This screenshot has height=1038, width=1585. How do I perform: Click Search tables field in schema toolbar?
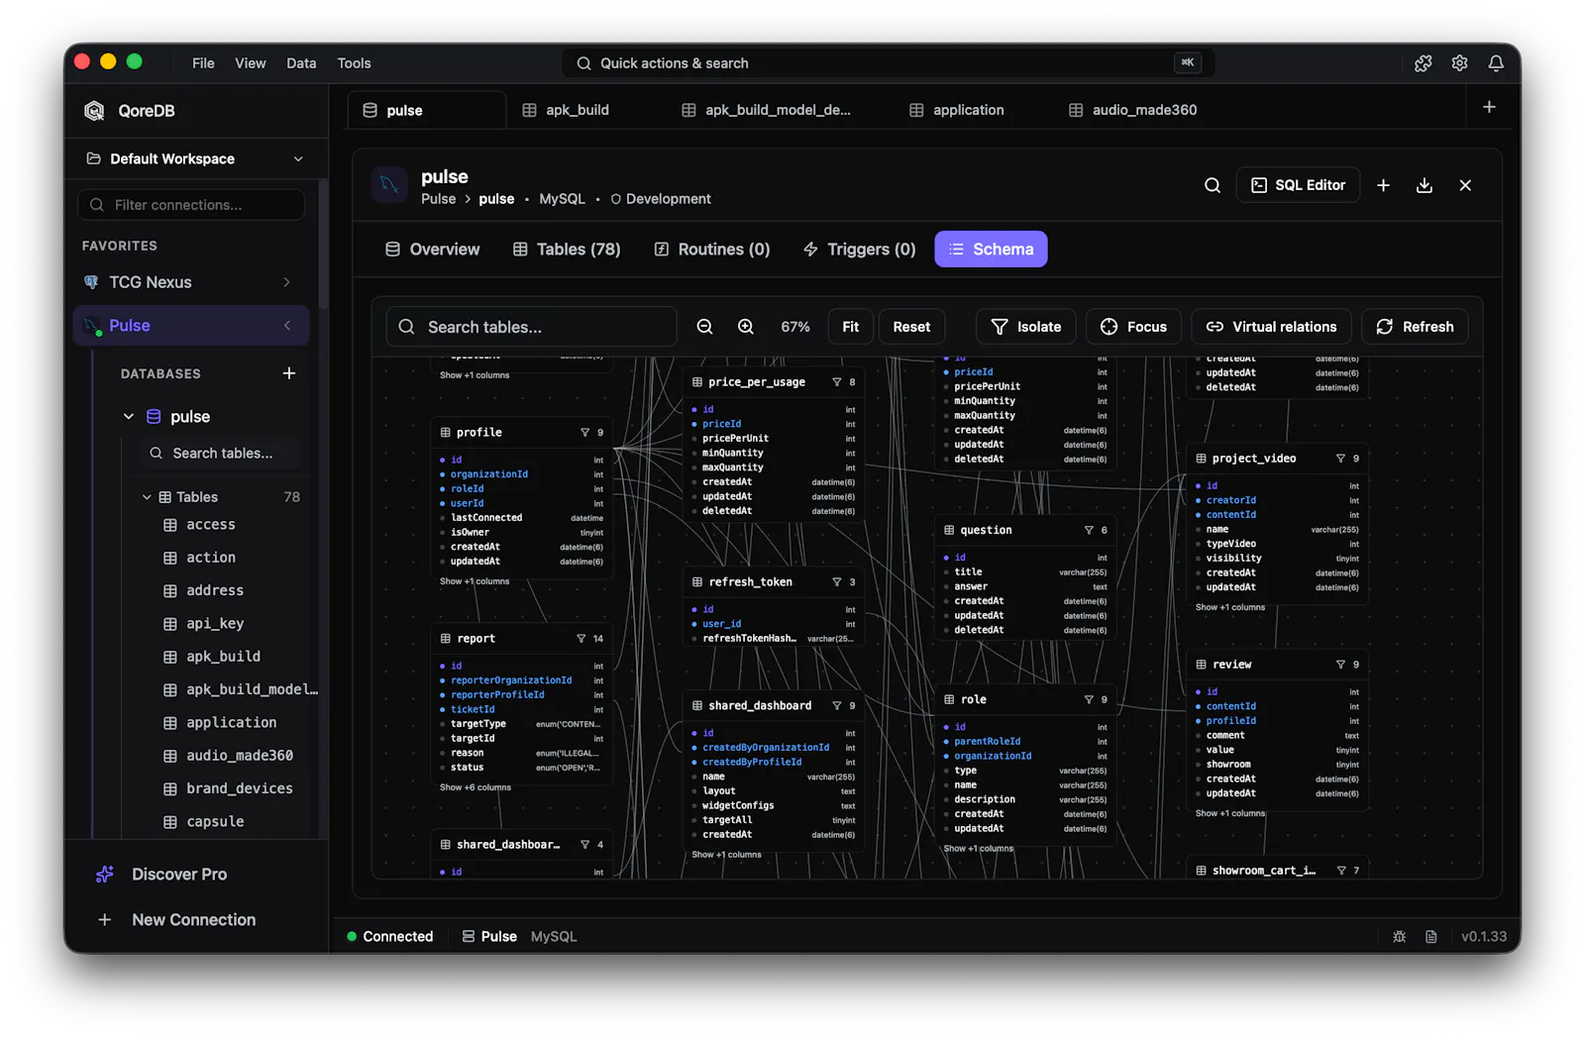point(531,327)
